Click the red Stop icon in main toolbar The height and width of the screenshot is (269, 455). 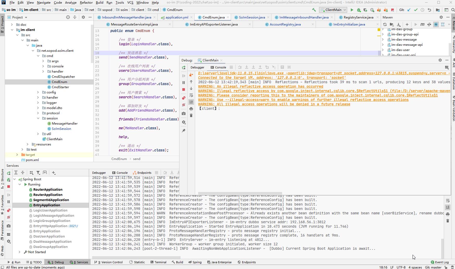point(392,10)
